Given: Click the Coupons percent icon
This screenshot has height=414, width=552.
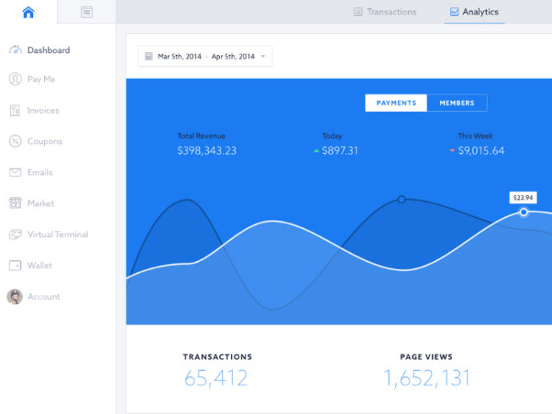Looking at the screenshot, I should [14, 142].
